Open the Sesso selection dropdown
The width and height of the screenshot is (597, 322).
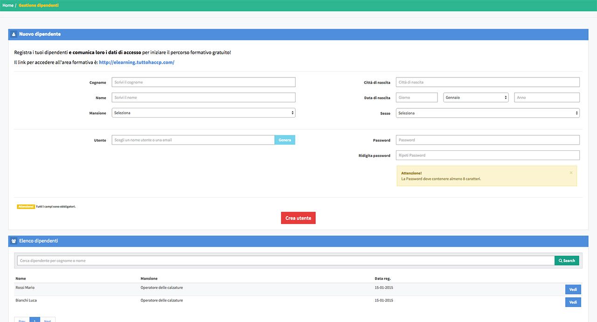(487, 113)
